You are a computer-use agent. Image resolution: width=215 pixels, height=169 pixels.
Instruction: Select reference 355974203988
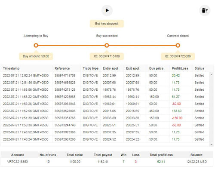point(65,97)
